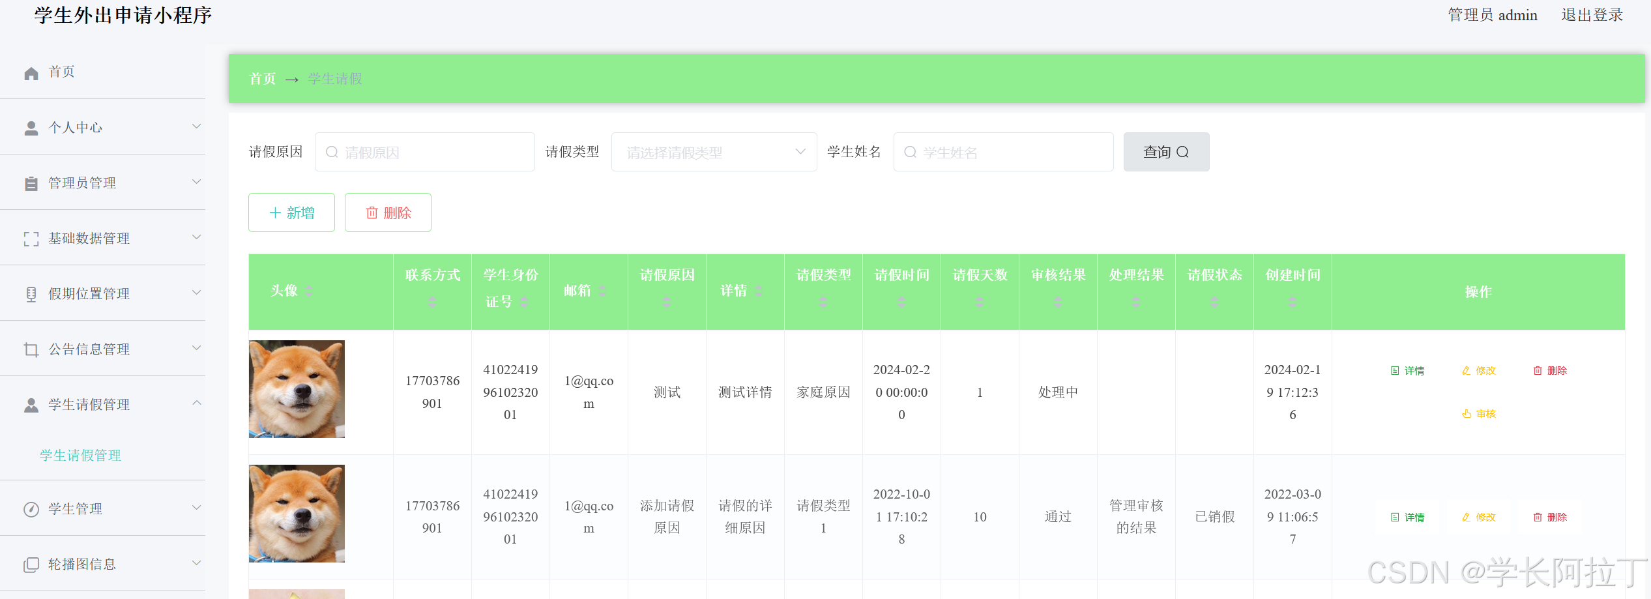
Task: Open the 管理员管理 menu label
Action: pos(82,183)
